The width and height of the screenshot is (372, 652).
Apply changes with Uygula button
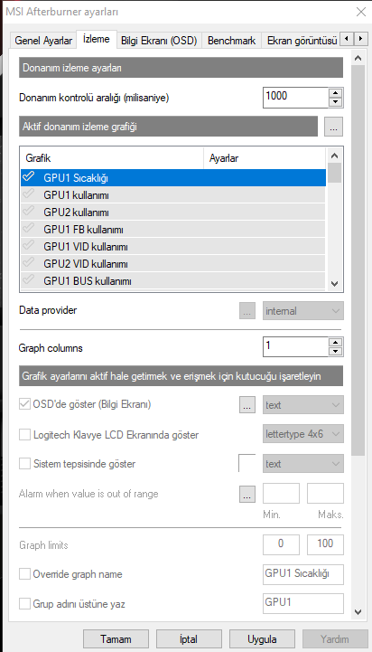[262, 639]
